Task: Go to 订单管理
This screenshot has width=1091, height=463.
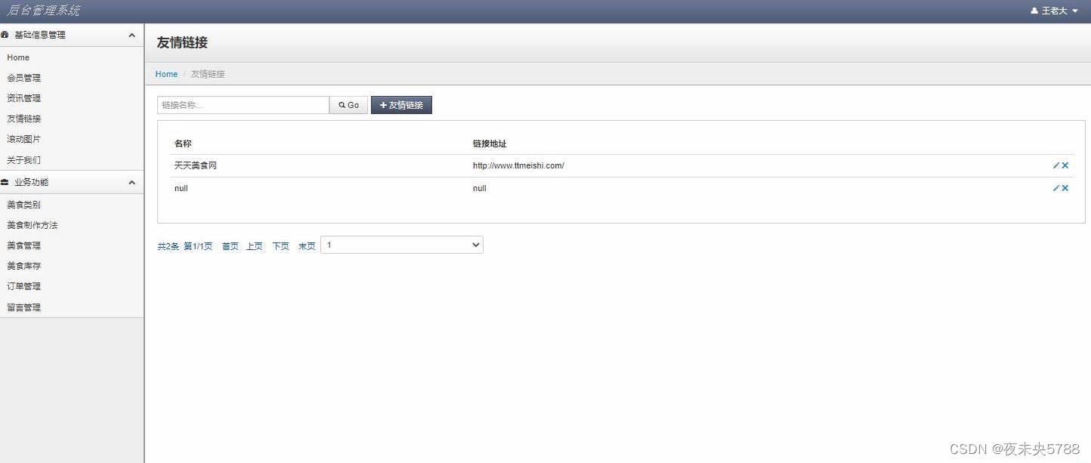Action: [24, 286]
